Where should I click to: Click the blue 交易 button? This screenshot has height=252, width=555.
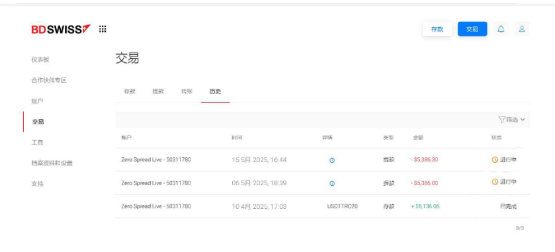[472, 29]
